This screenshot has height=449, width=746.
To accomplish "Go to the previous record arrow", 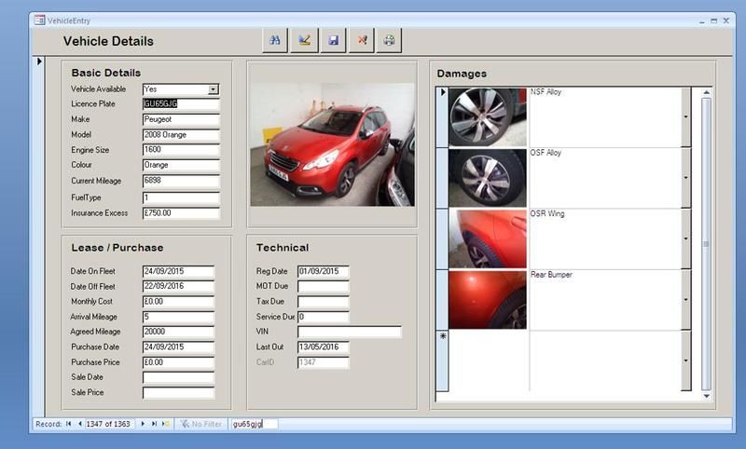I will click(79, 424).
